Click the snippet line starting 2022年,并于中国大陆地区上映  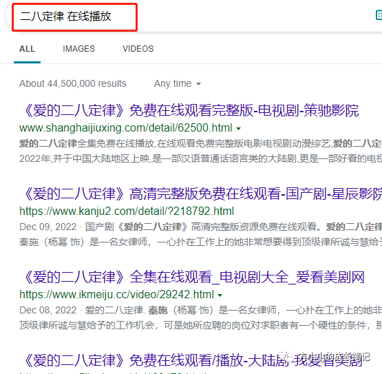[x=200, y=159]
